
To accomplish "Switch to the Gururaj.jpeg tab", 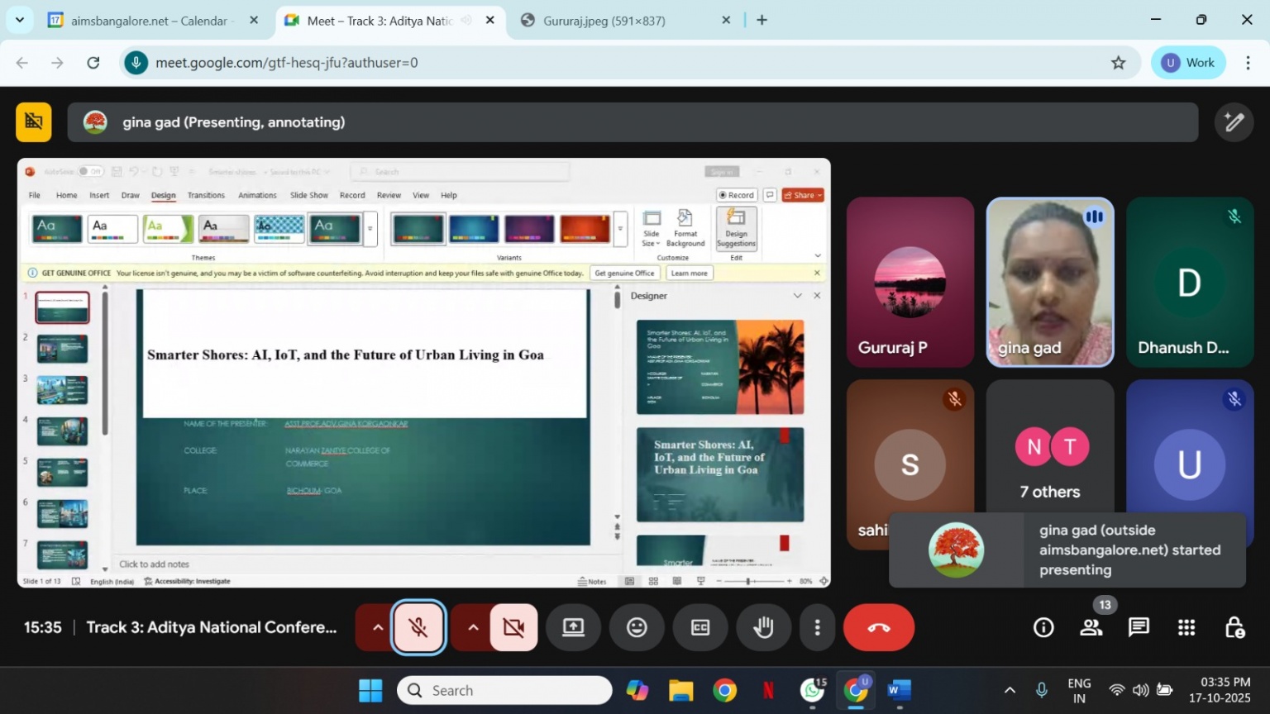I will [625, 21].
